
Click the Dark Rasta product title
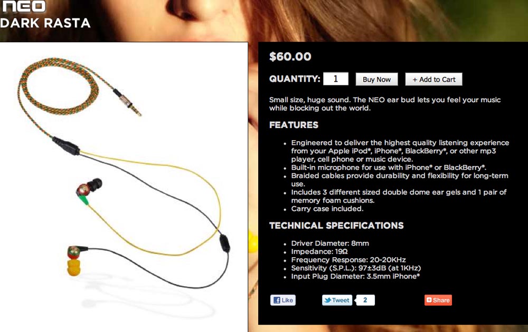pos(45,23)
